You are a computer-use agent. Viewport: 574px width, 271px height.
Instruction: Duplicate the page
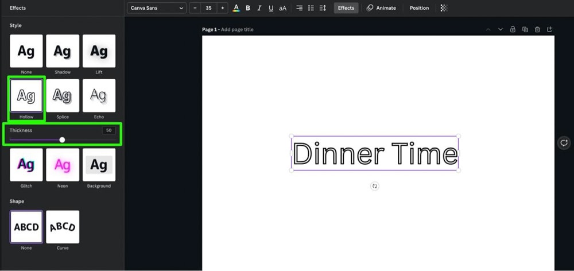525,29
